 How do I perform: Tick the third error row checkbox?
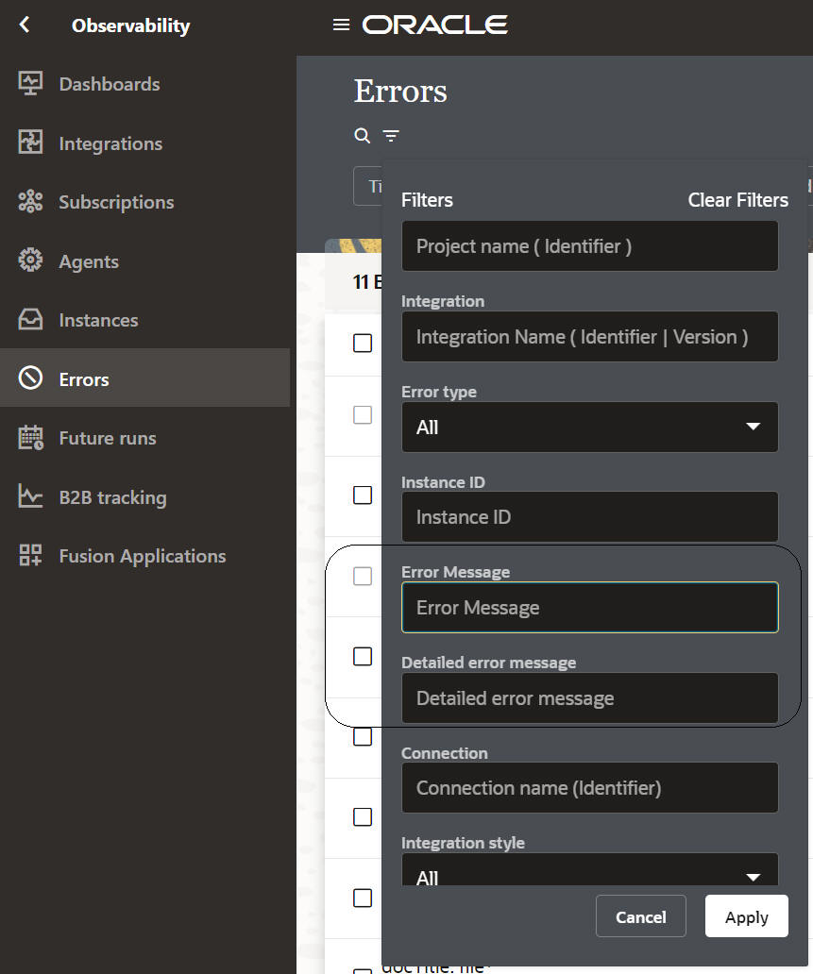pyautogui.click(x=363, y=495)
